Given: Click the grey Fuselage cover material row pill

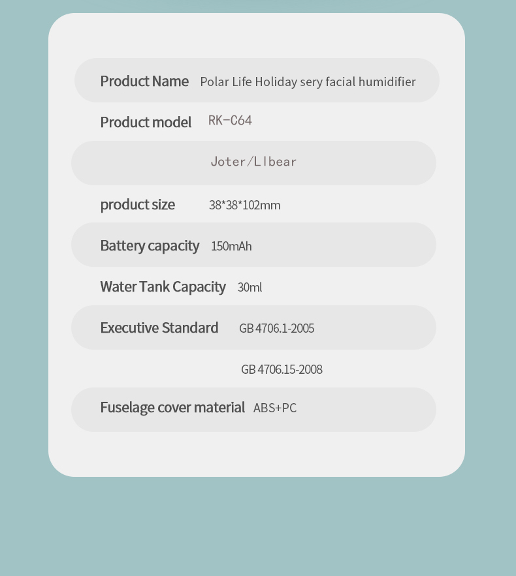Looking at the screenshot, I should tap(254, 410).
